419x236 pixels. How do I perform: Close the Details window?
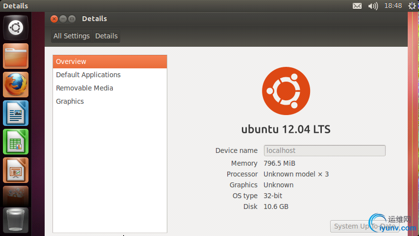pos(54,19)
